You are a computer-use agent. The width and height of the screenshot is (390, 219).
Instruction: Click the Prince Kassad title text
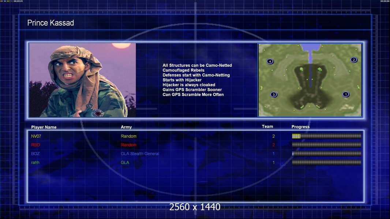pos(50,23)
